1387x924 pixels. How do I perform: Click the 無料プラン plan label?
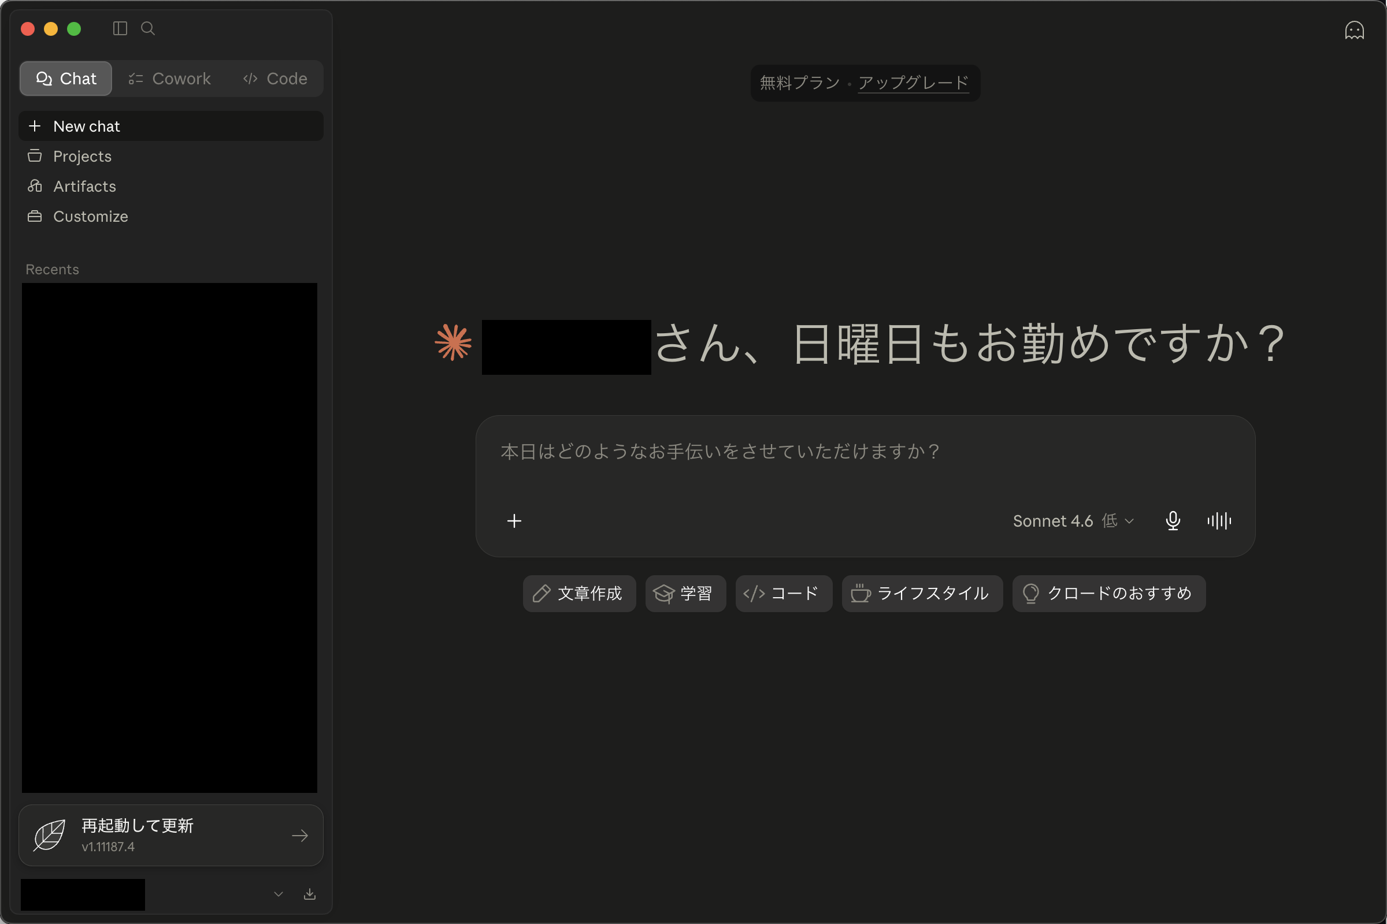(x=800, y=83)
